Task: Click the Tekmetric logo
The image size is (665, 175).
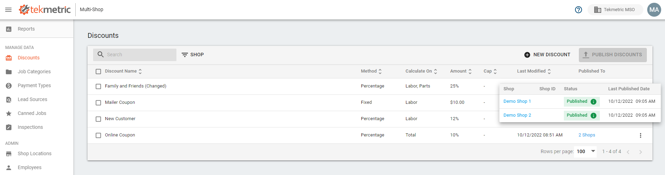Action: click(x=45, y=10)
